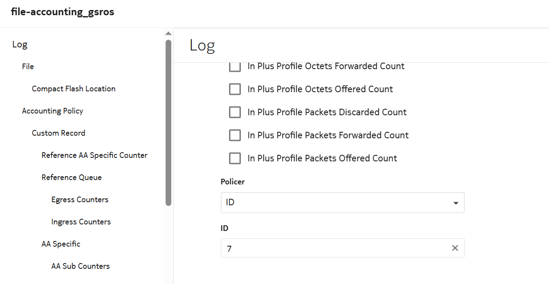The image size is (549, 284).
Task: Click scroll up arrow in sidebar
Action: 168,33
